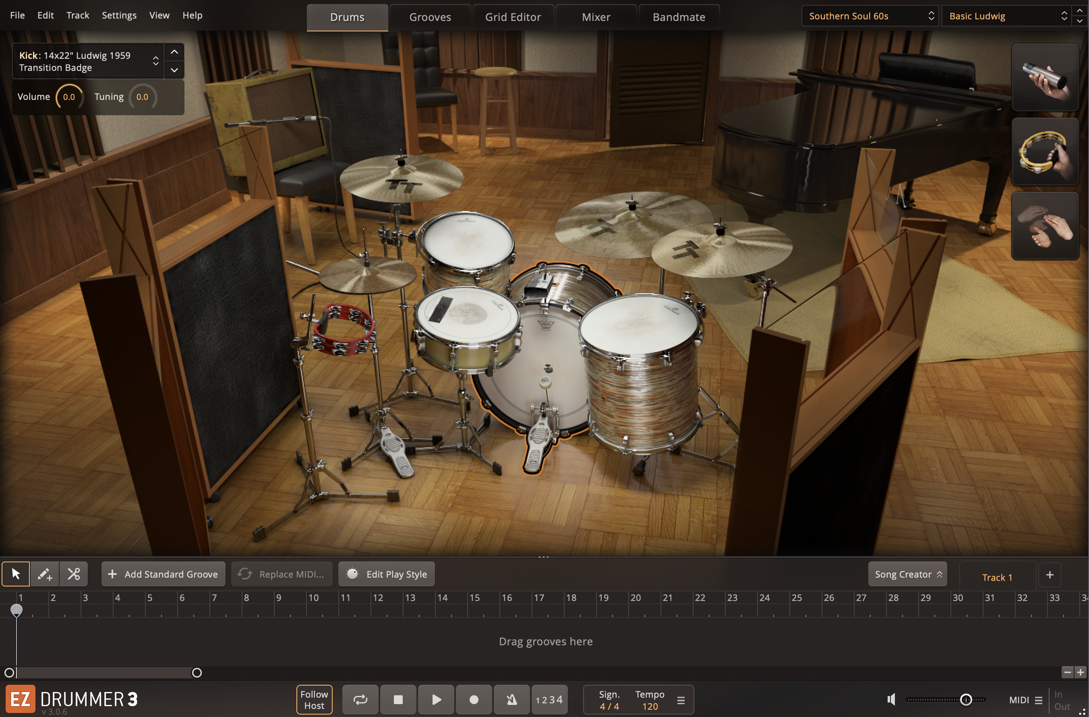The image size is (1089, 717).
Task: Click Add Standard Groove button
Action: pos(164,574)
